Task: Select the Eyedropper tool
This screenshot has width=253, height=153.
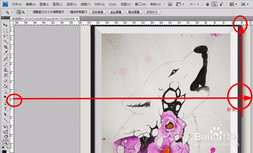Action: pyautogui.click(x=5, y=52)
